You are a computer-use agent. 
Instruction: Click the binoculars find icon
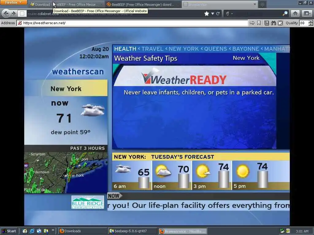pyautogui.click(x=274, y=23)
